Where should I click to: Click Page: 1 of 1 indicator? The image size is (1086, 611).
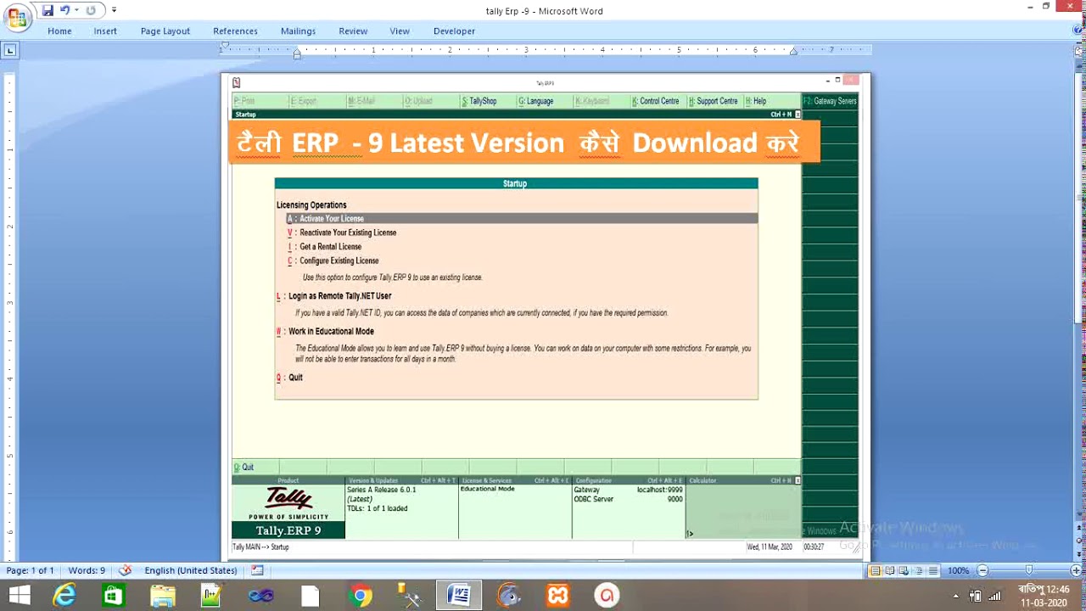[x=30, y=570]
